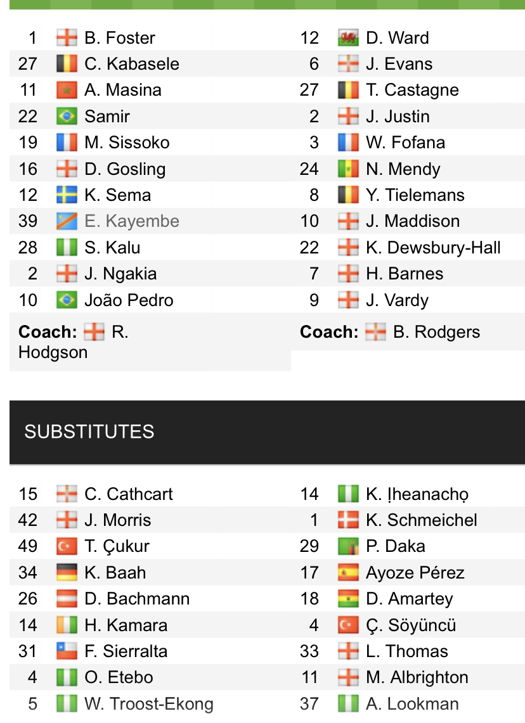Screen dimensions: 525x723
Task: Click the Denmark flag next to K. Schmeichel
Action: pos(348,520)
